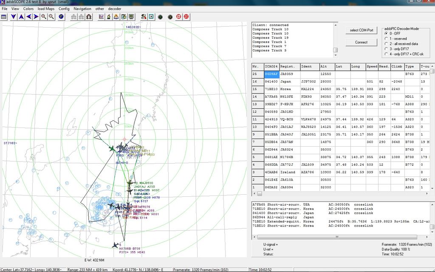Click the second grayed-out network icon
Image resolution: width=435 pixels, height=272 pixels.
[81, 17]
